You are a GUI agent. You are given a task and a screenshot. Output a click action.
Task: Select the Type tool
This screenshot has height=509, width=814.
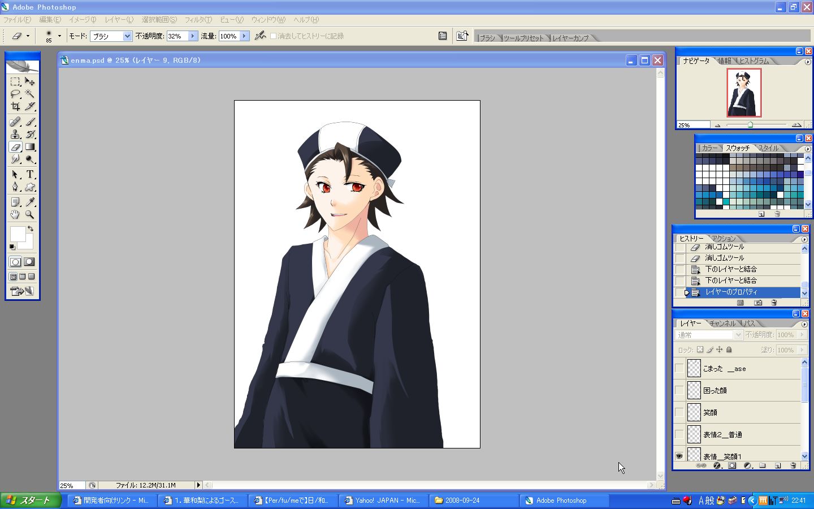point(30,174)
